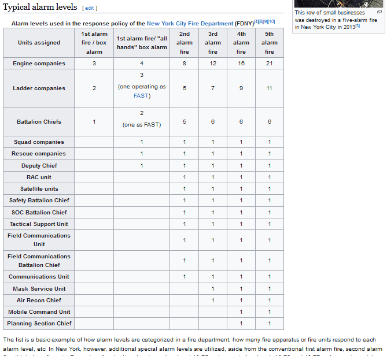
Task: Click the 'Typical alarm levels' heading
Action: [40, 7]
